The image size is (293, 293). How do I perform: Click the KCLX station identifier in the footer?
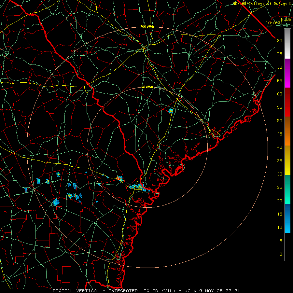click(x=190, y=291)
